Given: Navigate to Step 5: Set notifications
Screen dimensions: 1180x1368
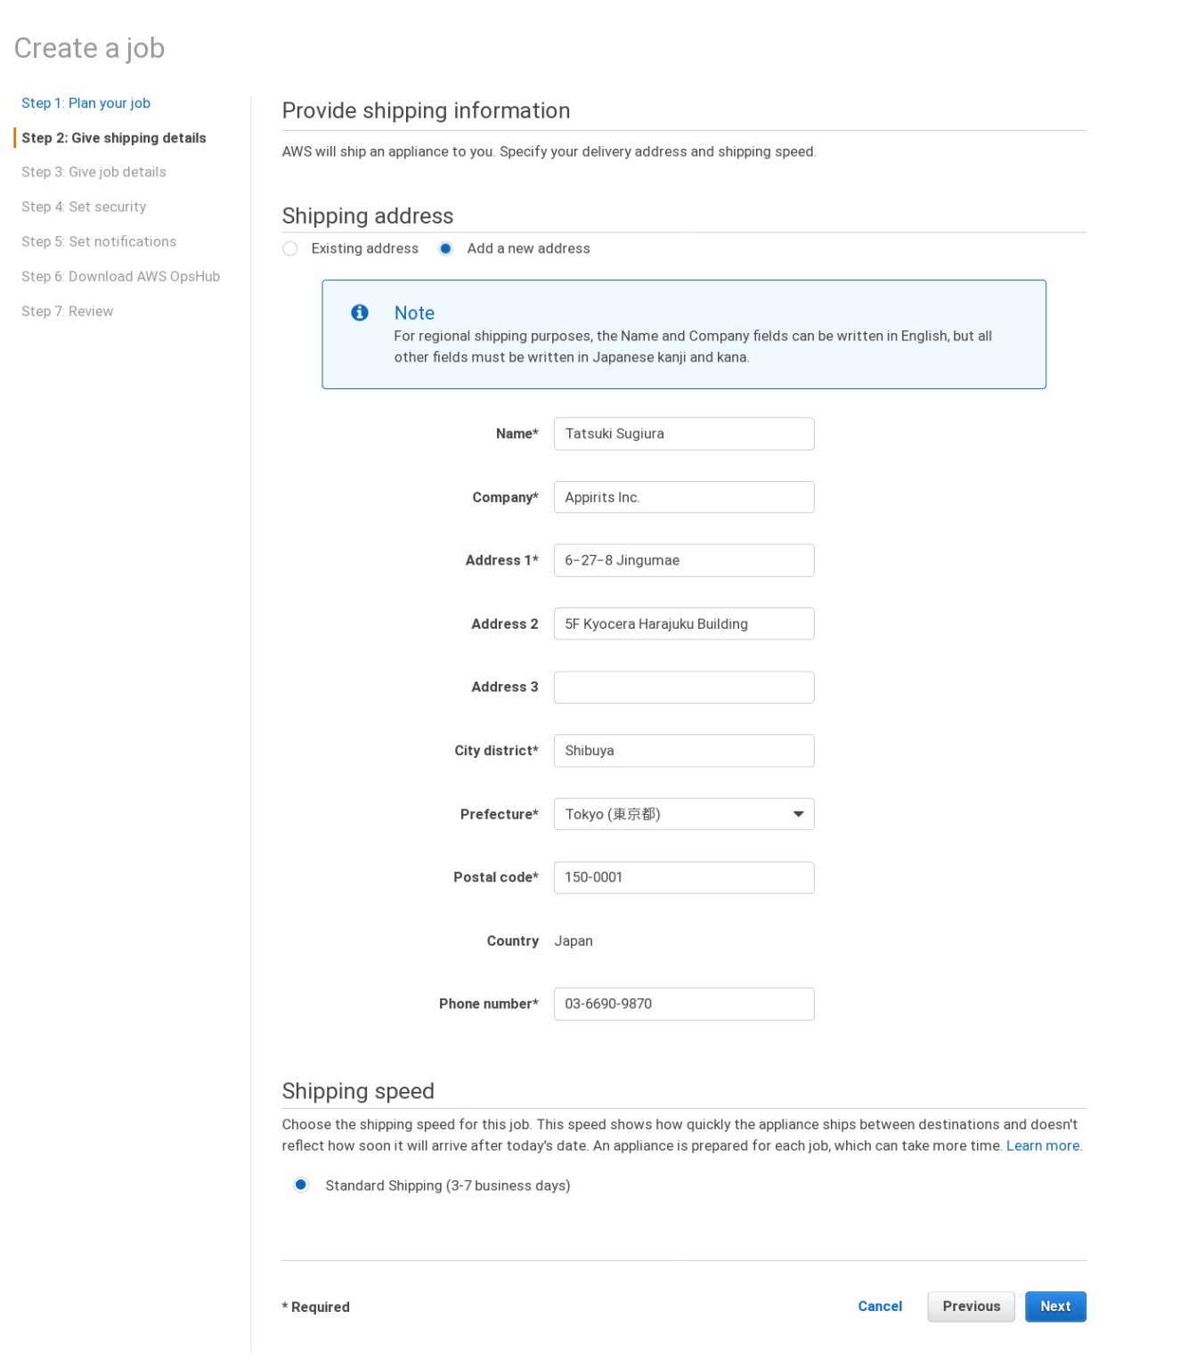Looking at the screenshot, I should [99, 241].
